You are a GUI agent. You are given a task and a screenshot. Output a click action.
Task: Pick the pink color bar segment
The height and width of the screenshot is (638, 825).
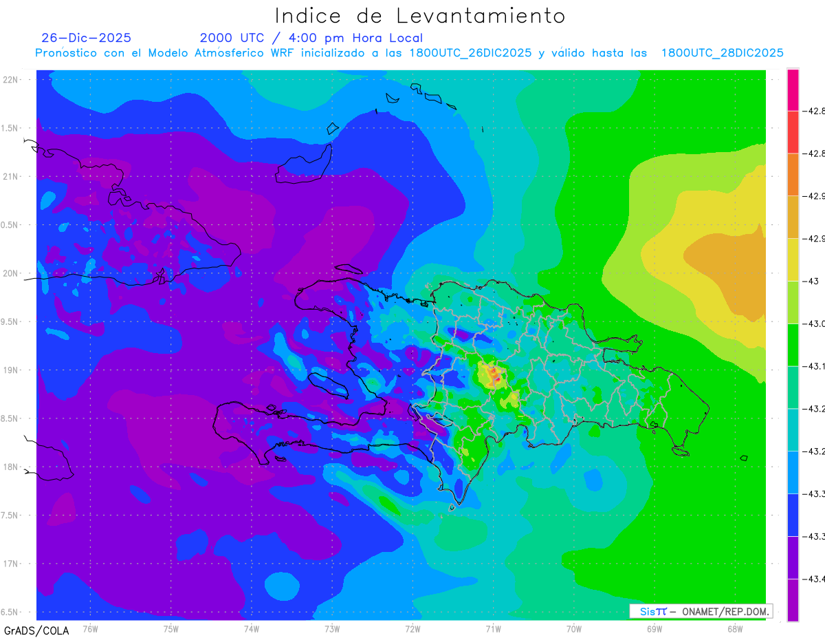[x=793, y=89]
